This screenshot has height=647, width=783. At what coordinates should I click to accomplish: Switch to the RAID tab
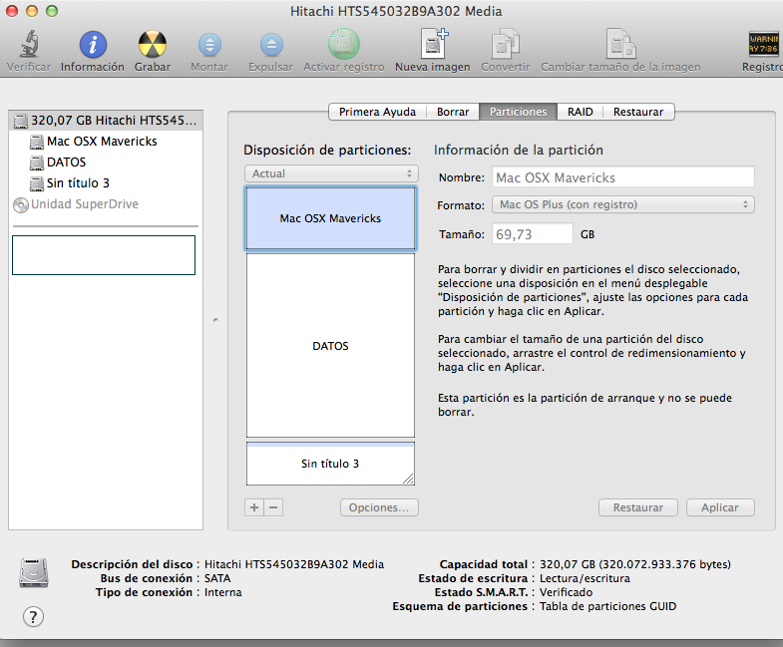581,112
